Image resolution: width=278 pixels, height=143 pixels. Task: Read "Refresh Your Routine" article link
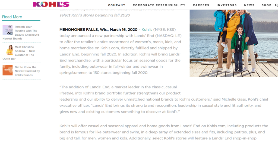tap(27, 31)
